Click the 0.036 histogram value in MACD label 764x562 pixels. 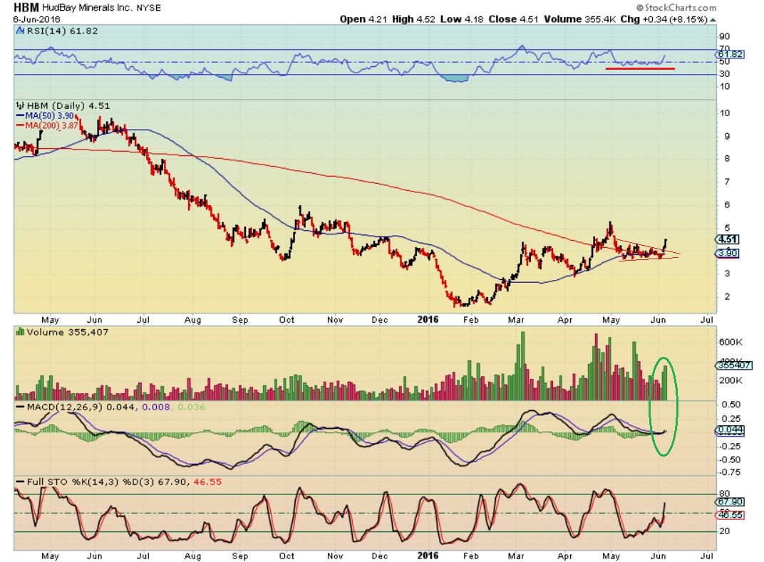[192, 407]
